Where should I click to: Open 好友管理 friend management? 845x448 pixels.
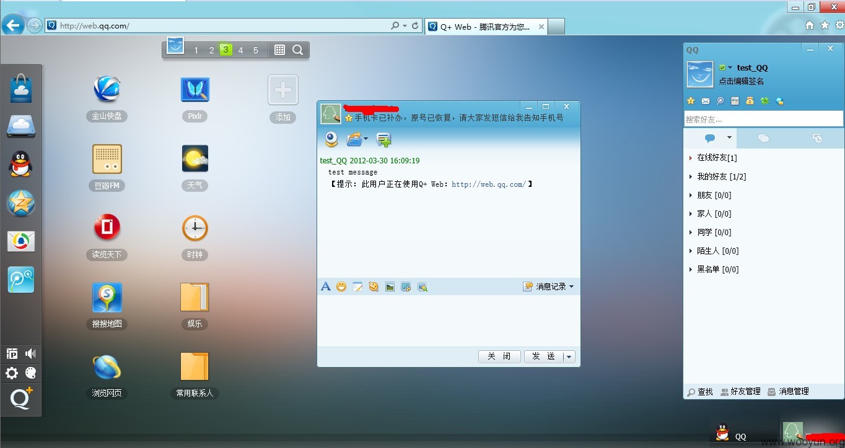(740, 392)
